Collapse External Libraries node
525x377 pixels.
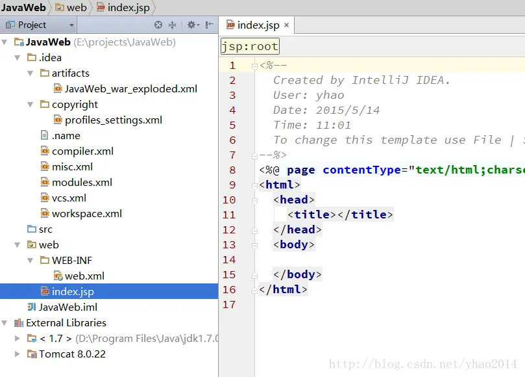coord(5,323)
